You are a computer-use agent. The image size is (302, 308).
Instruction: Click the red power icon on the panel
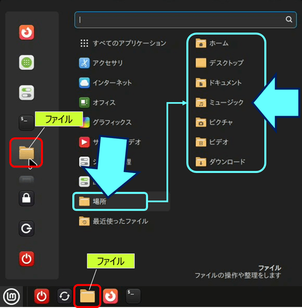[x=42, y=296]
